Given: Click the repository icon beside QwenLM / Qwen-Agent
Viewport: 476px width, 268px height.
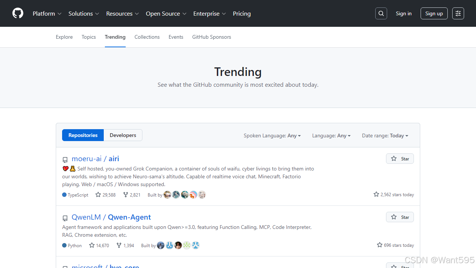Looking at the screenshot, I should tap(65, 218).
